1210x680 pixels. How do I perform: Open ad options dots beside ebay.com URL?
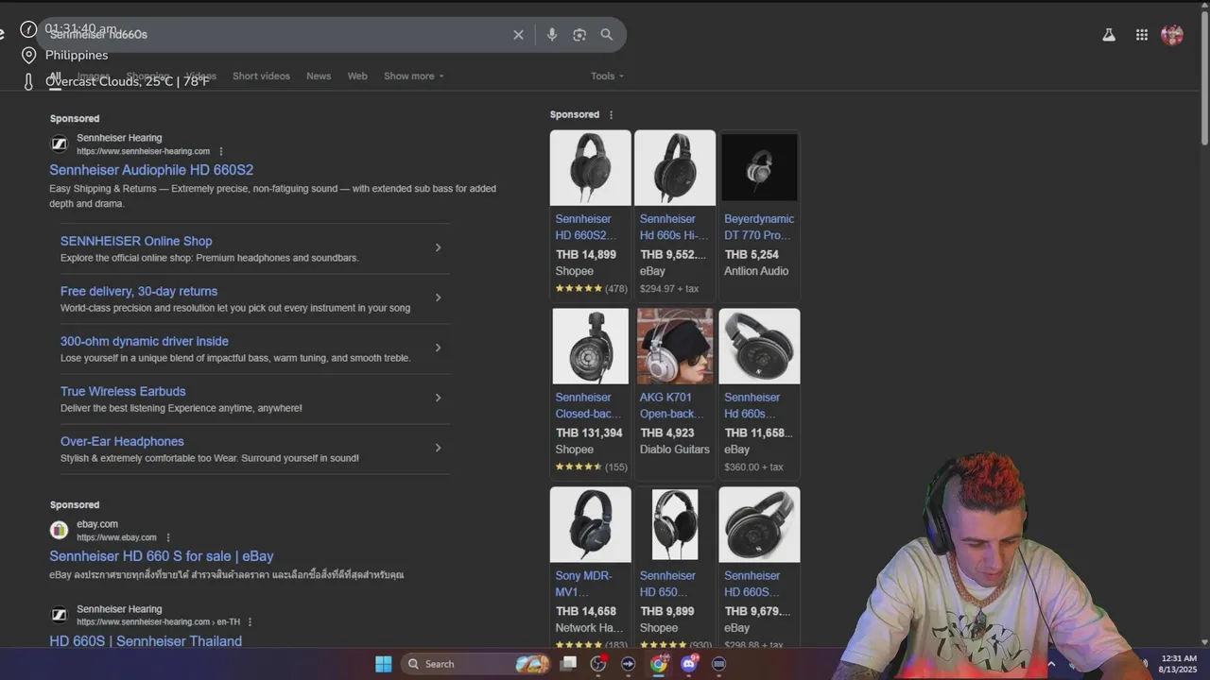168,537
